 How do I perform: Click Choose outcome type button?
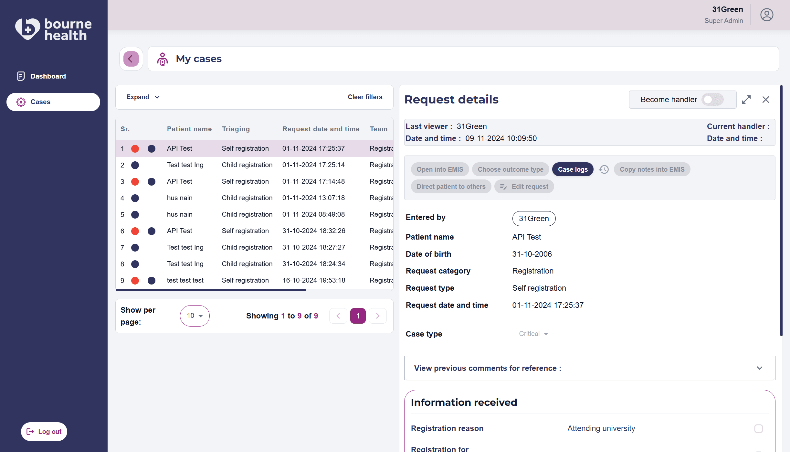[511, 169]
